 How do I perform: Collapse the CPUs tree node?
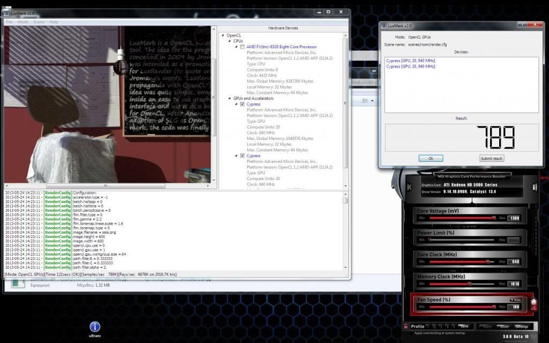(x=229, y=41)
